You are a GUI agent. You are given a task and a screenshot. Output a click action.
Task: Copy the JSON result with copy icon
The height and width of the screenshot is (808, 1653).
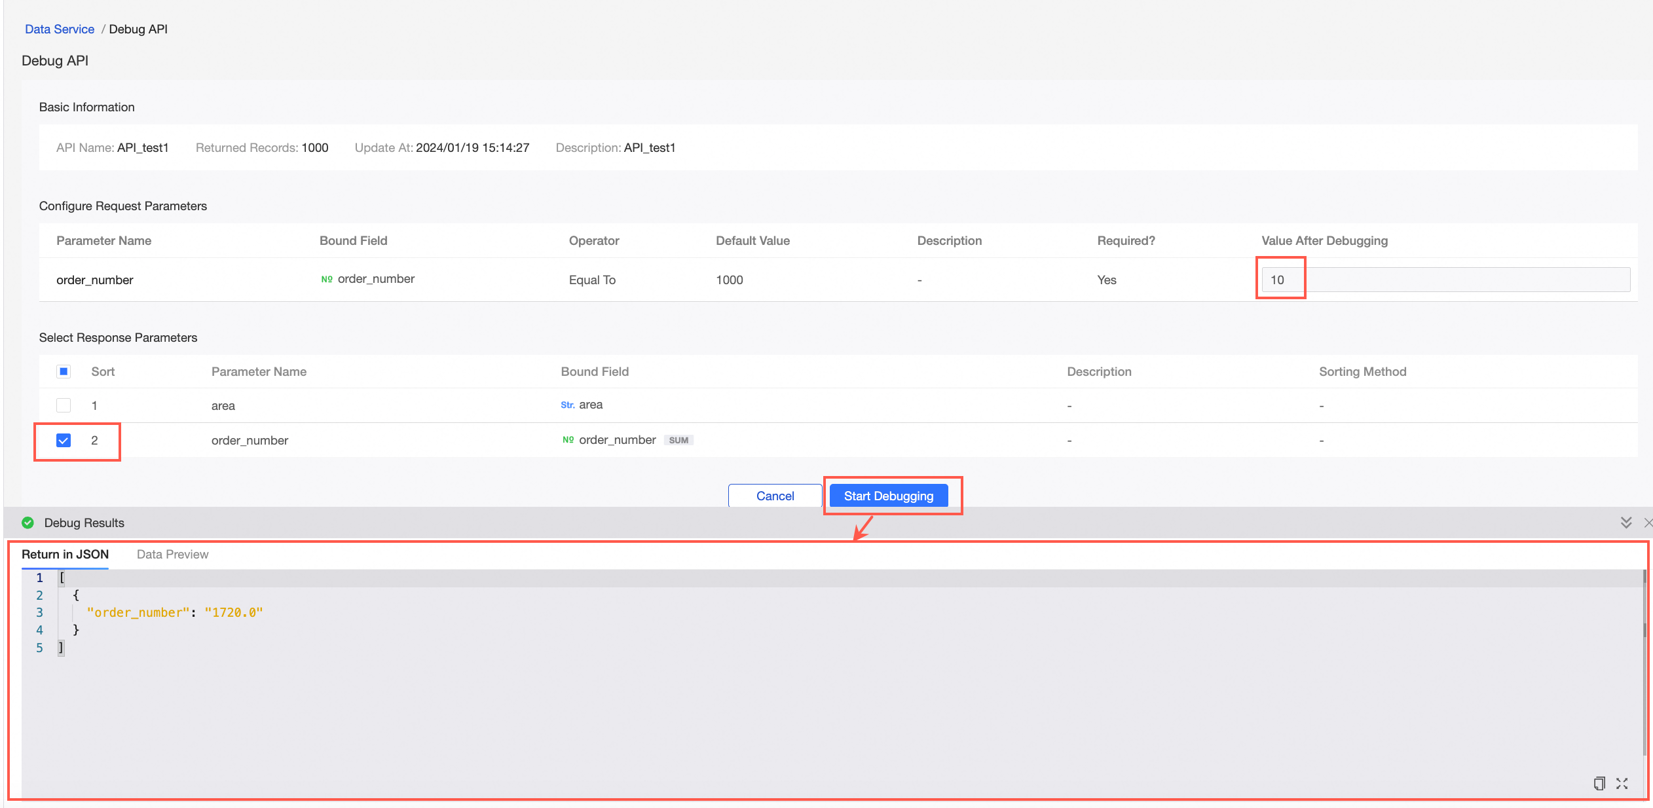[1599, 783]
